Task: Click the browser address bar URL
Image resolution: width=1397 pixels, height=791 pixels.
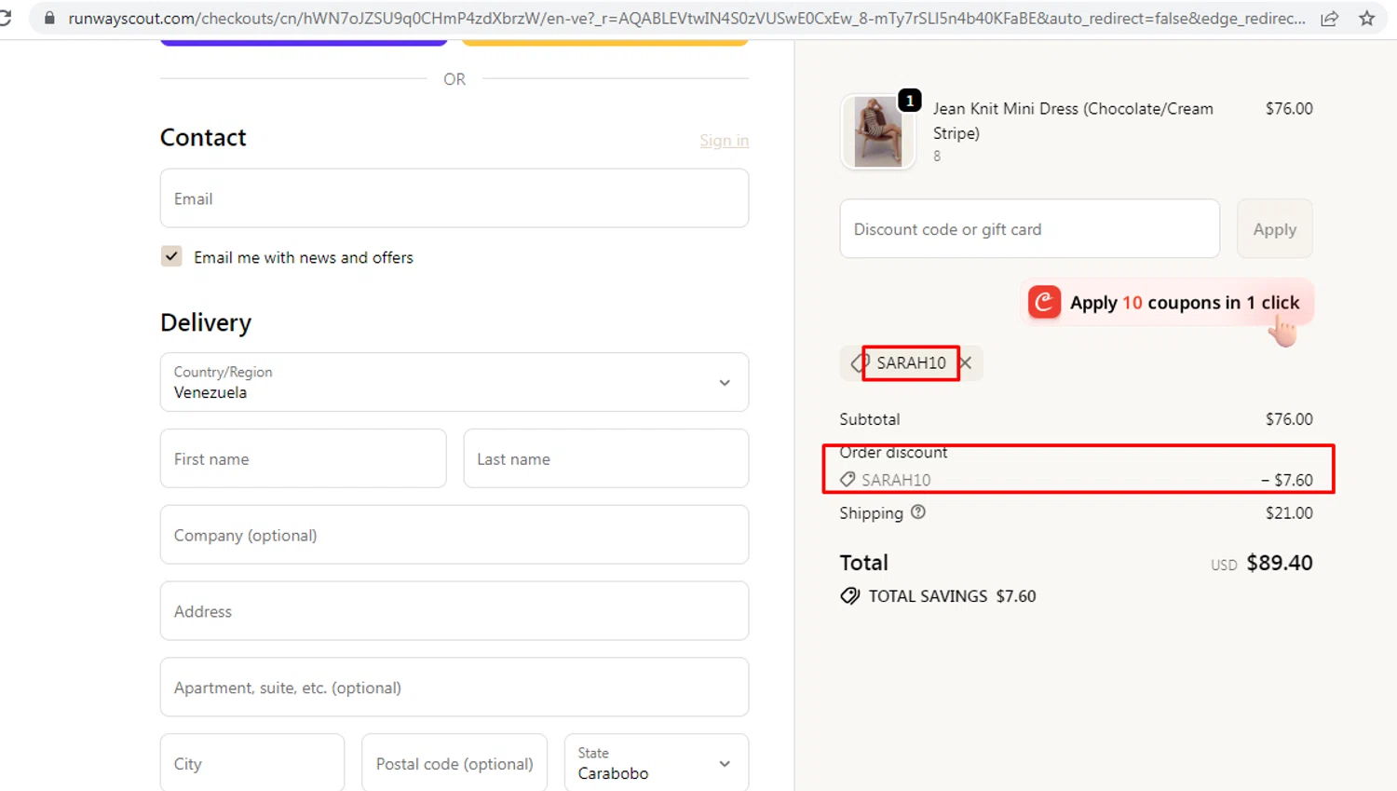Action: (686, 19)
